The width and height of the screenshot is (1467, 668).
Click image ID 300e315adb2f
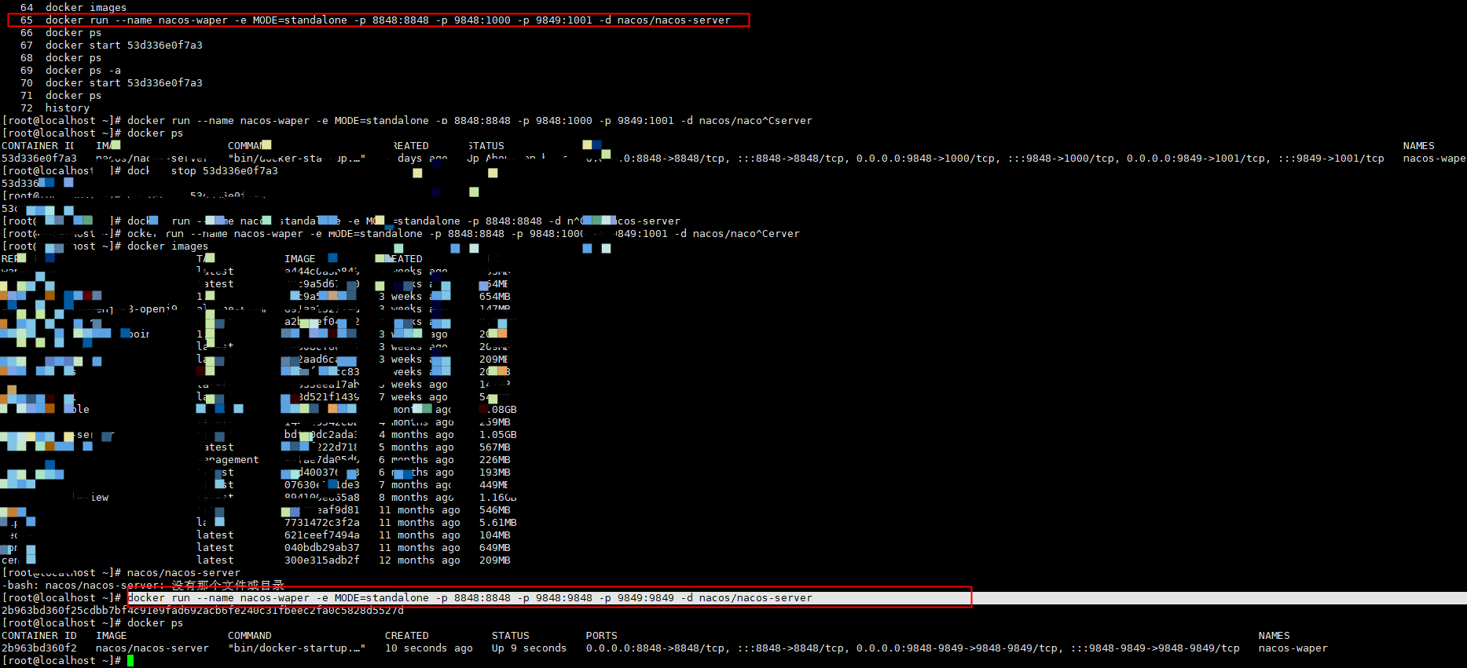point(321,560)
